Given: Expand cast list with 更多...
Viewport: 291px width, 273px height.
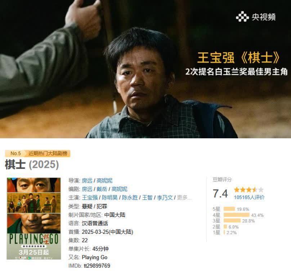Looking at the screenshot, I should tap(184, 197).
